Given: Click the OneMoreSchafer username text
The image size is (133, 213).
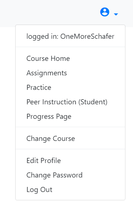Looking at the screenshot, I should [x=87, y=36].
